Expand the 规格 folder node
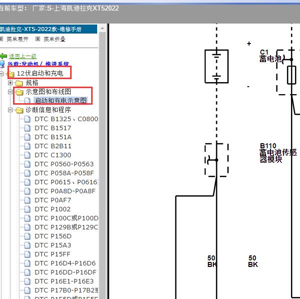 click(11, 83)
